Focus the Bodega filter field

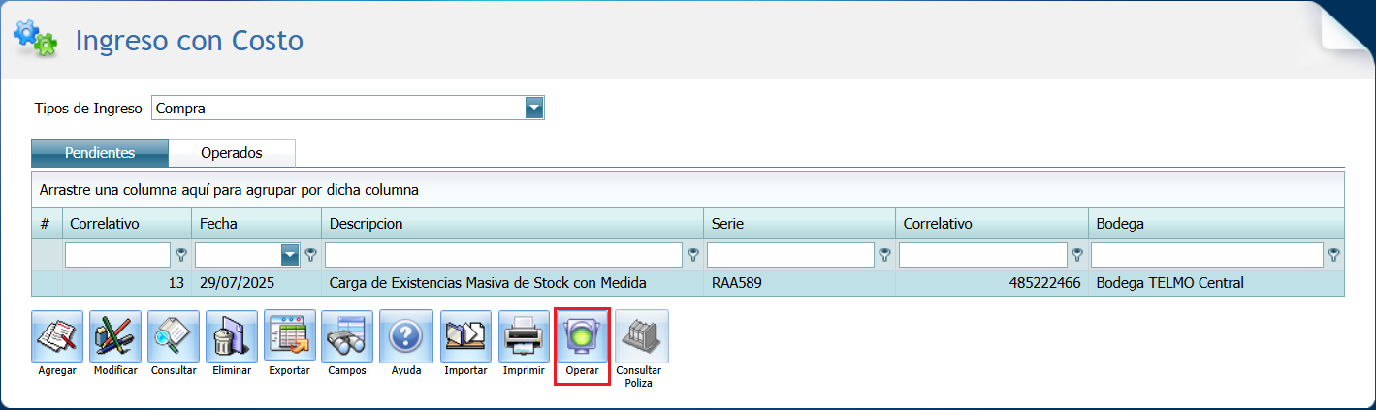[1207, 255]
